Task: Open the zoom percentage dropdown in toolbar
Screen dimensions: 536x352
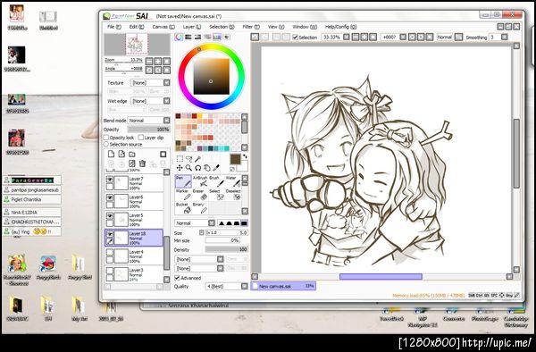Action: tap(347, 37)
